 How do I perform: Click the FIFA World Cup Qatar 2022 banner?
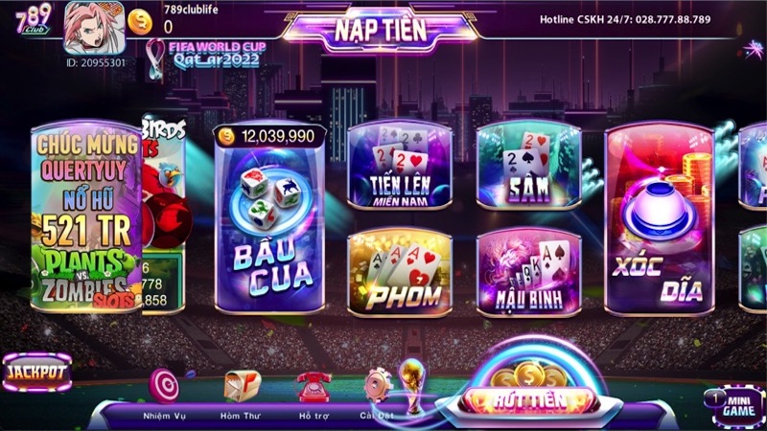[x=206, y=57]
